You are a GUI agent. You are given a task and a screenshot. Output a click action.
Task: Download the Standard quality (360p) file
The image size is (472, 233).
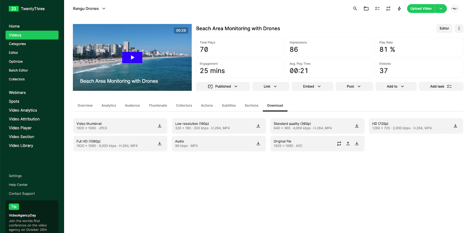(x=357, y=126)
